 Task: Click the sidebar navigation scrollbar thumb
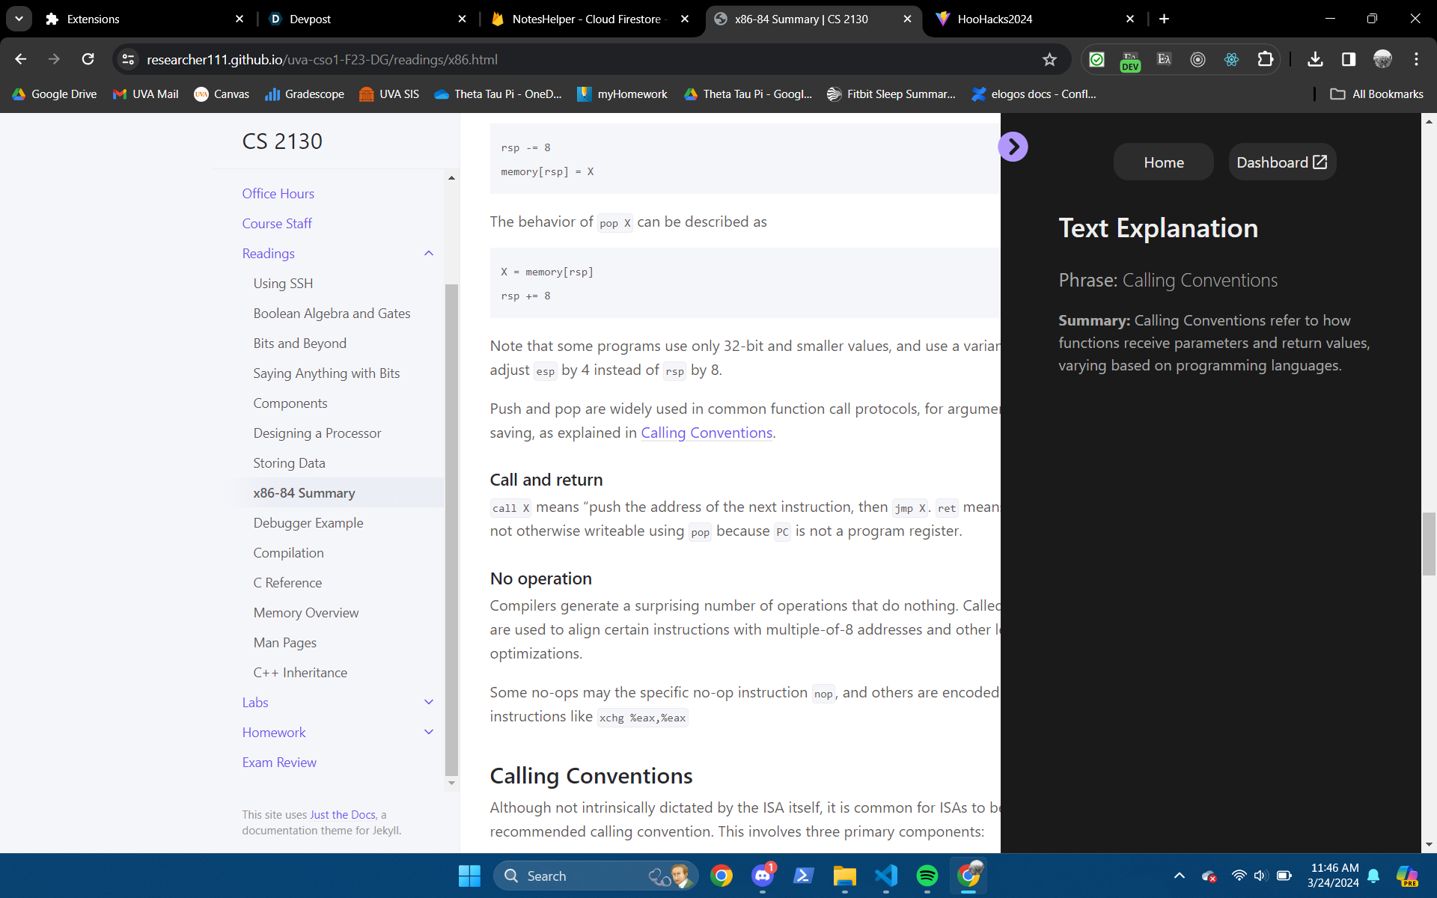coord(451,524)
